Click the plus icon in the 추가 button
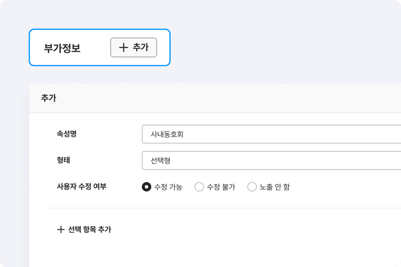This screenshot has height=267, width=401. click(123, 47)
